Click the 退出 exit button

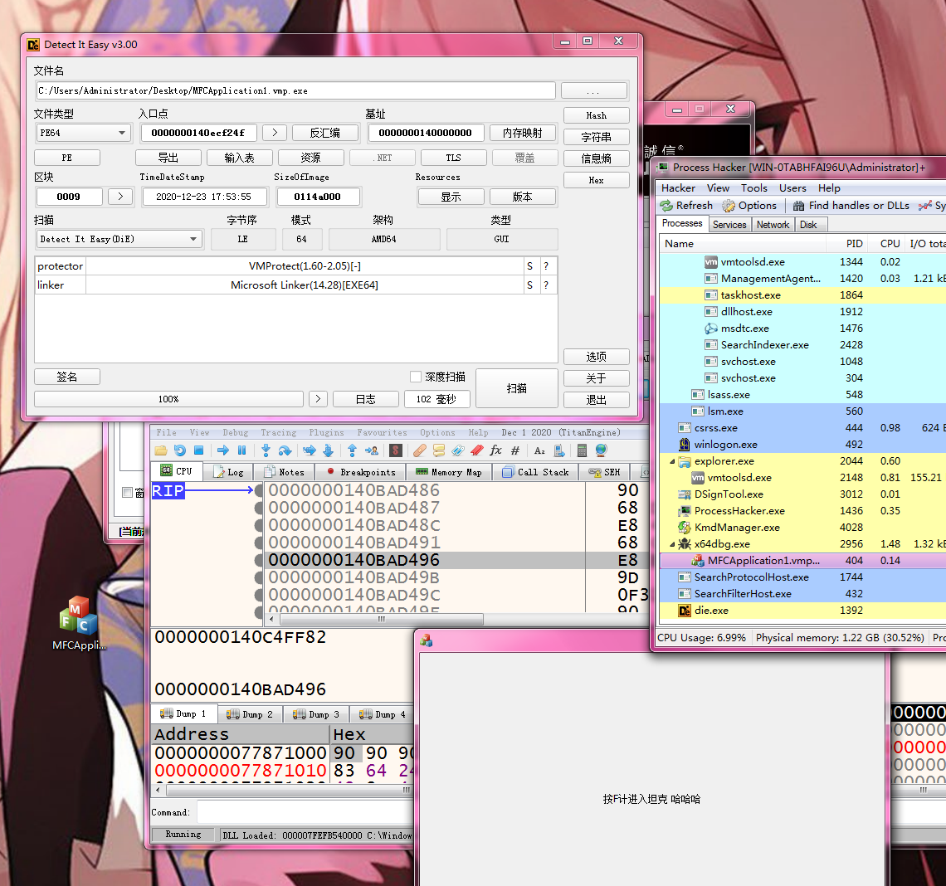[596, 400]
